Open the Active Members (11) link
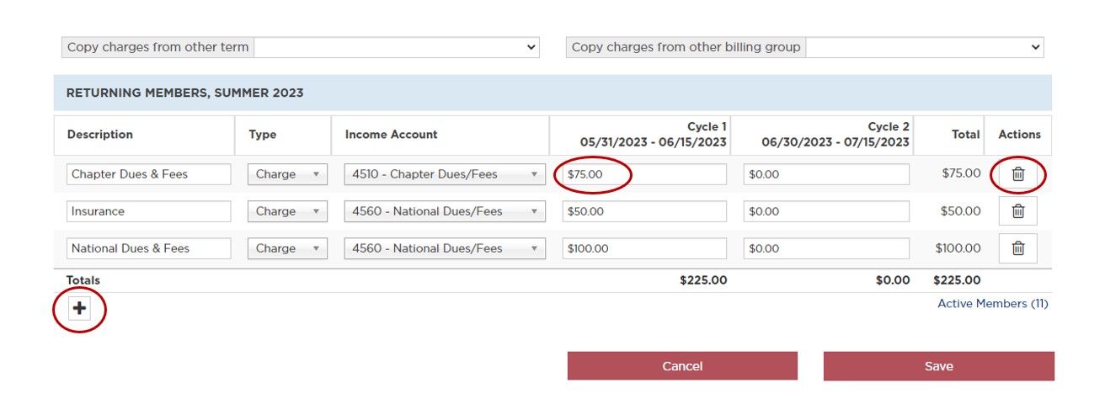The height and width of the screenshot is (415, 1105). 992,304
